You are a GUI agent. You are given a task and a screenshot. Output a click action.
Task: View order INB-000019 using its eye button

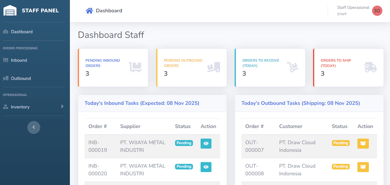click(206, 143)
